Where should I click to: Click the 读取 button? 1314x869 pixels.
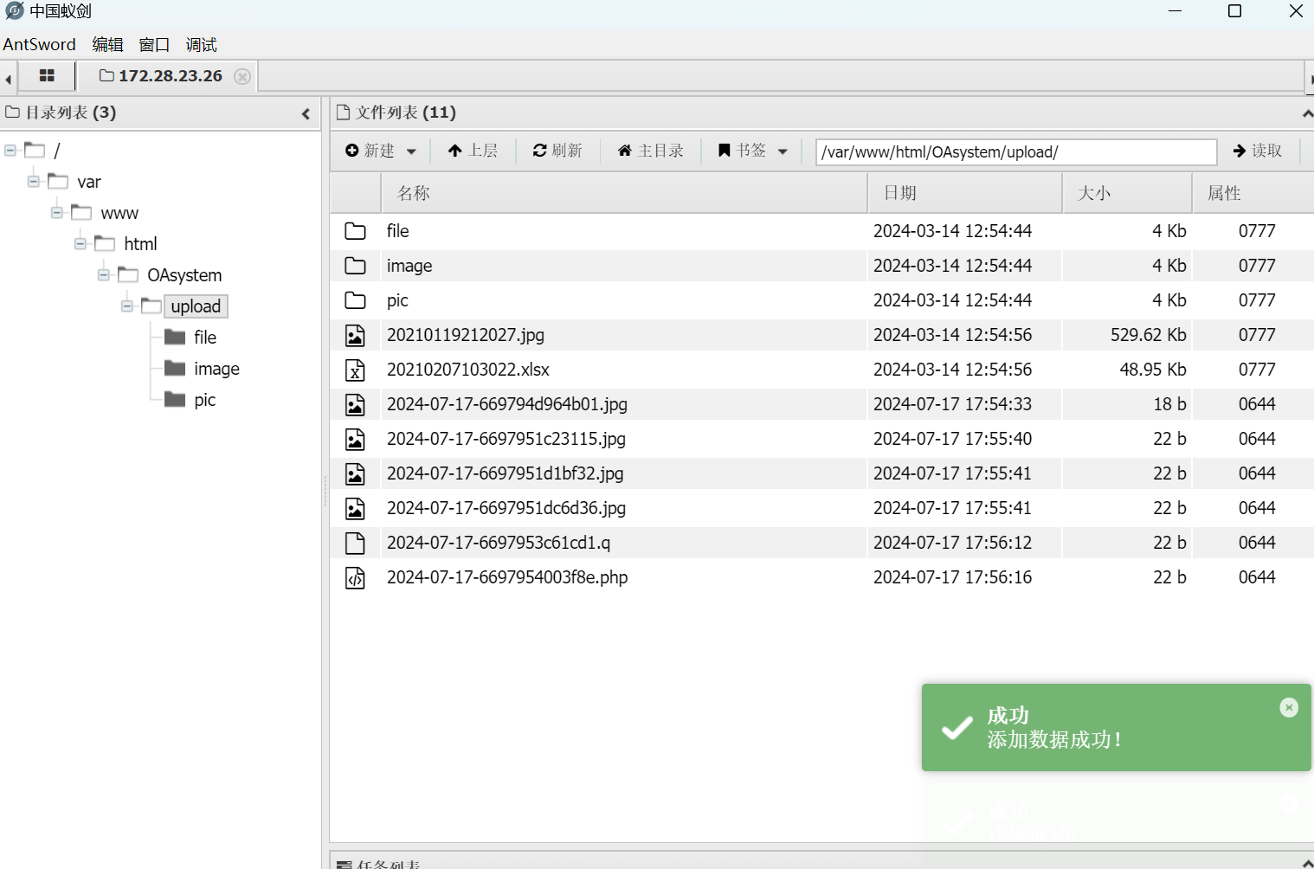click(x=1257, y=151)
